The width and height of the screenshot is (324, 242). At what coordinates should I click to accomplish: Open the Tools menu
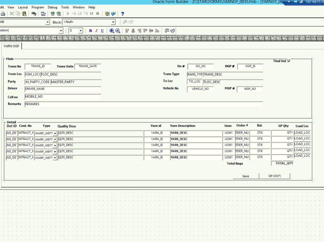coord(65,7)
